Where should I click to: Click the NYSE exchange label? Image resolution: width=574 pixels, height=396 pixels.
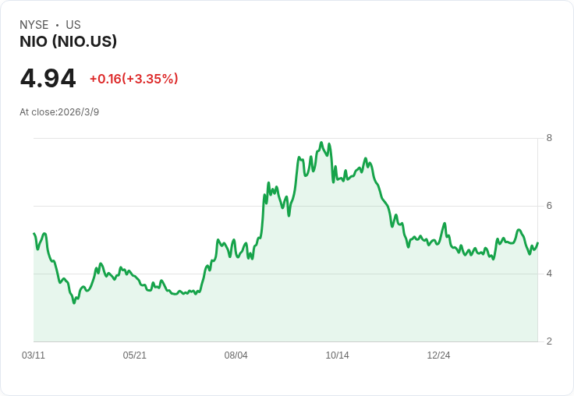34,25
